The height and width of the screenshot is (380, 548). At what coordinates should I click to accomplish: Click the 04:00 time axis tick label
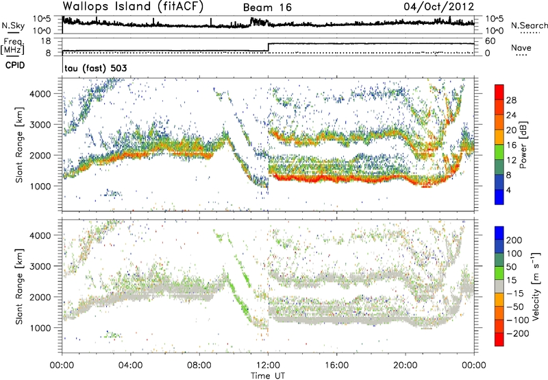point(131,366)
